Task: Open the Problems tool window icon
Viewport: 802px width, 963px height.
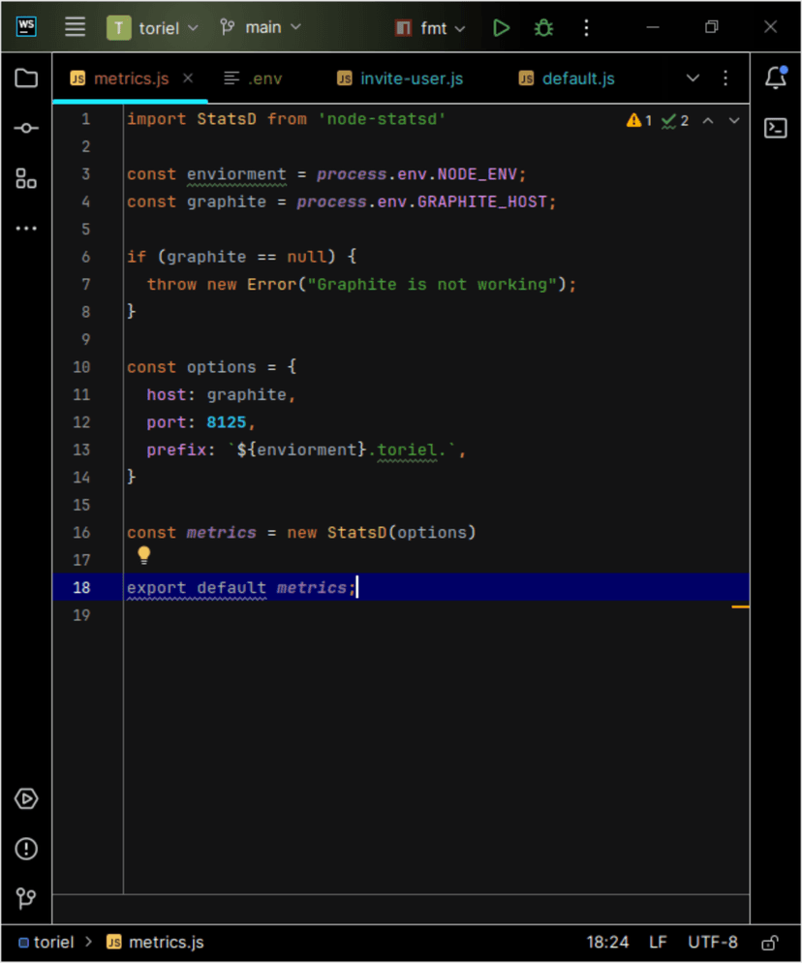Action: coord(26,850)
